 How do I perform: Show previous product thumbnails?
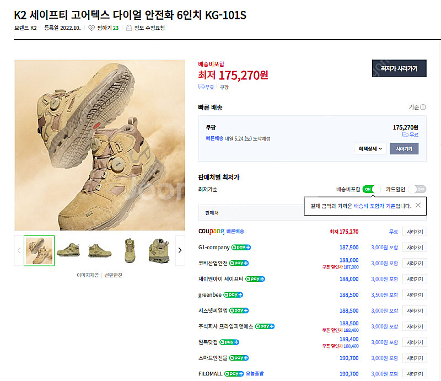pos(19,250)
